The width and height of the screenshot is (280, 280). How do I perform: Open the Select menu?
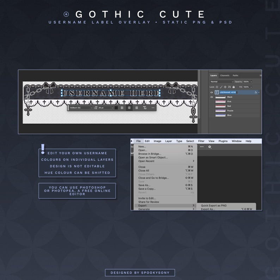(190, 141)
